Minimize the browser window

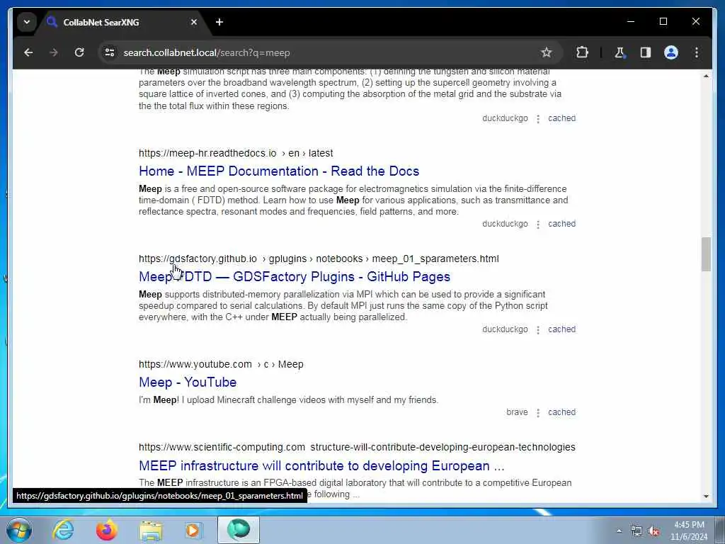pyautogui.click(x=631, y=21)
